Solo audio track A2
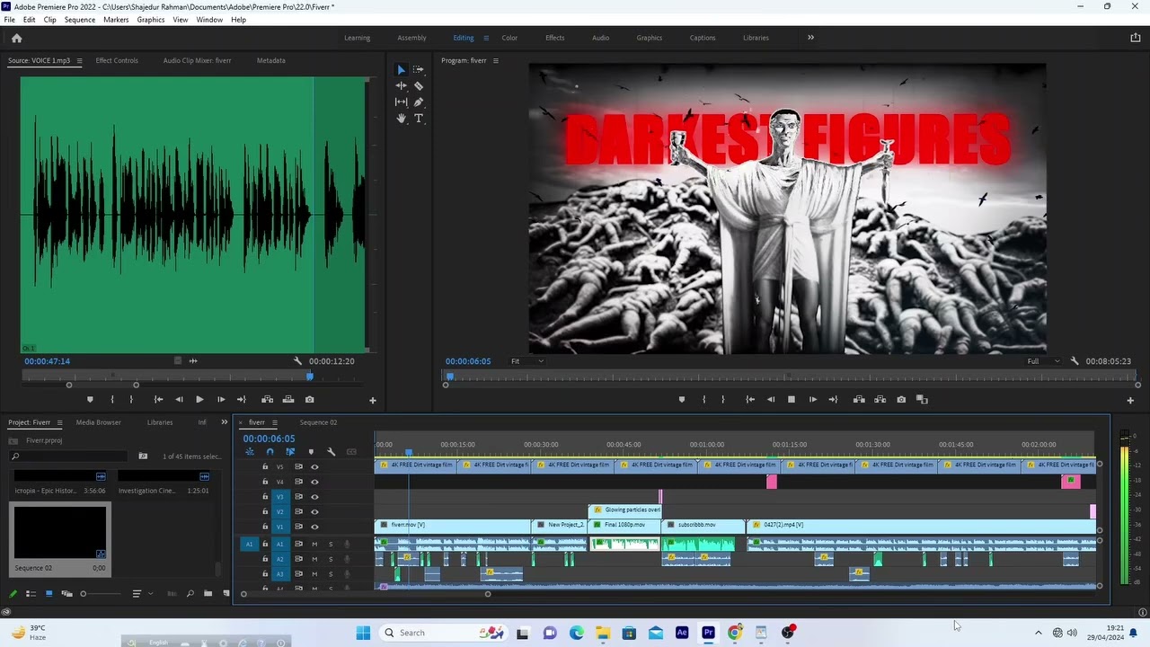 click(331, 559)
